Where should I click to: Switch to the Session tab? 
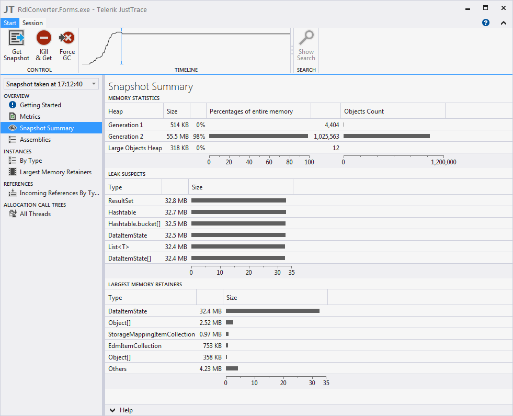[x=32, y=23]
